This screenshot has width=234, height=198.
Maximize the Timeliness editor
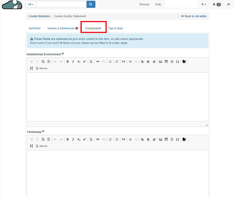(32, 146)
